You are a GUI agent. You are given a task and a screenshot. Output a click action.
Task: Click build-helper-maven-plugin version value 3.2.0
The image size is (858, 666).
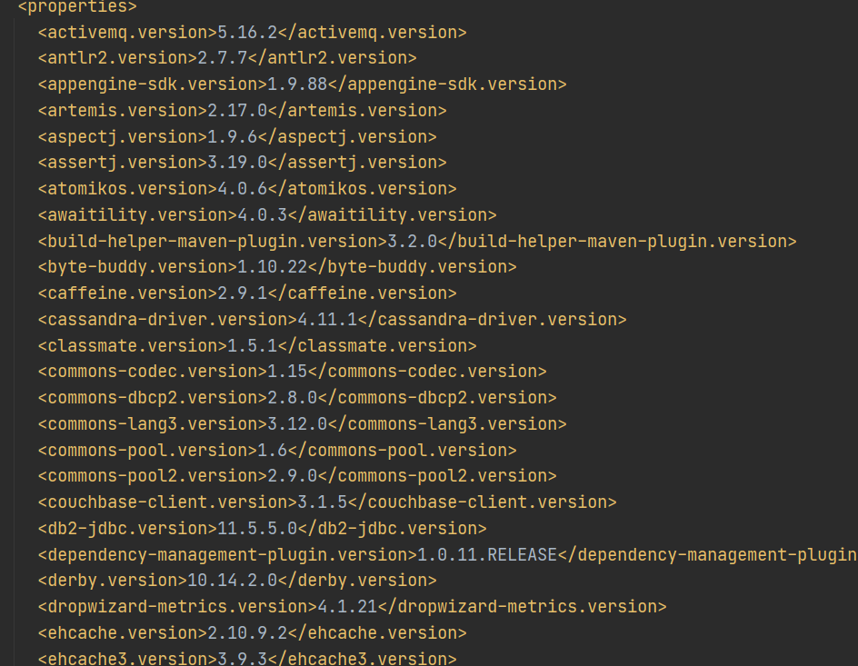click(413, 242)
